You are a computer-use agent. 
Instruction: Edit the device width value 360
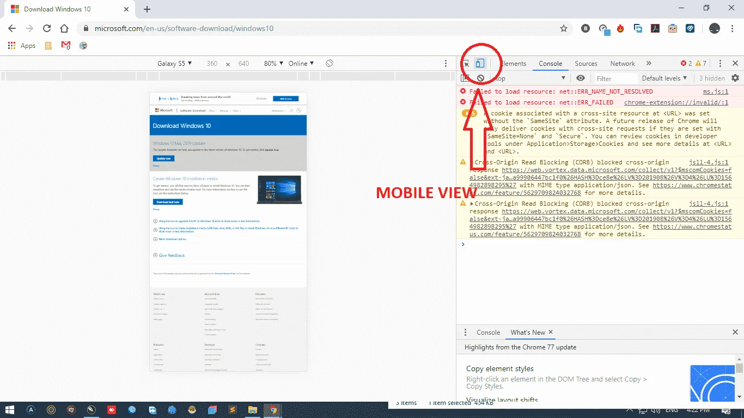tap(212, 64)
